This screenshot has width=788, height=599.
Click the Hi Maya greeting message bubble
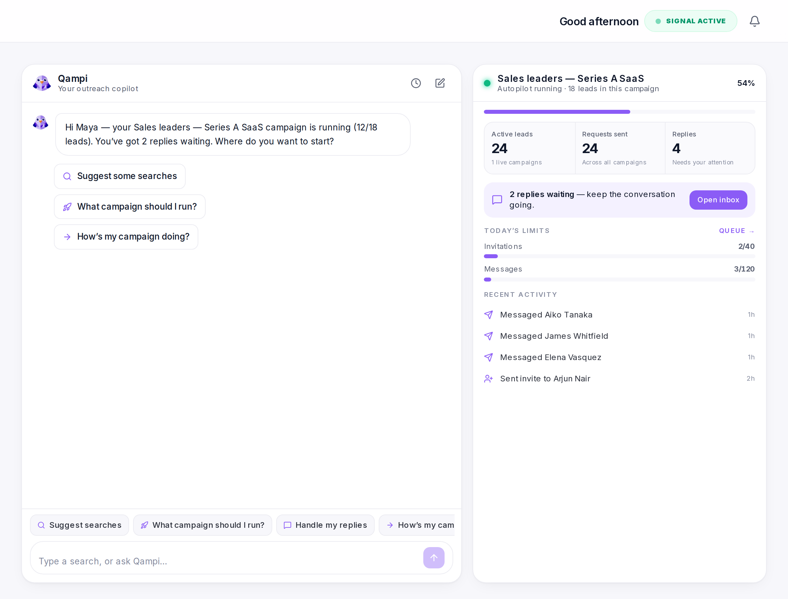pyautogui.click(x=233, y=134)
